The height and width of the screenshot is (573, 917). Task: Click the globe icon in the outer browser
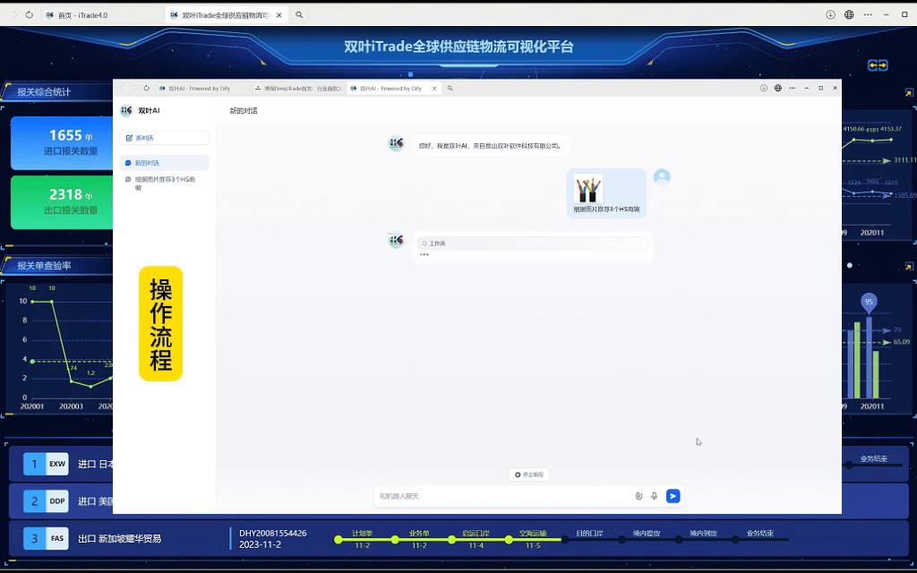coord(849,14)
